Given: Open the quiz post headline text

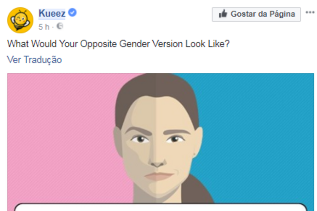Looking at the screenshot, I should tap(119, 44).
